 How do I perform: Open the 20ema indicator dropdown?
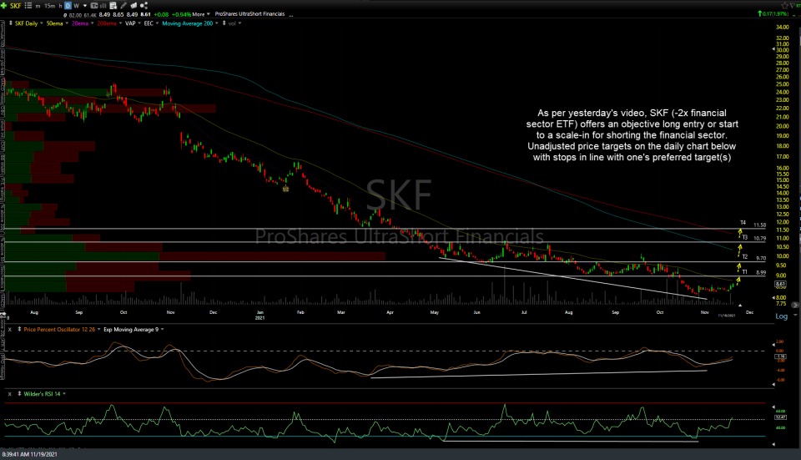coord(92,23)
